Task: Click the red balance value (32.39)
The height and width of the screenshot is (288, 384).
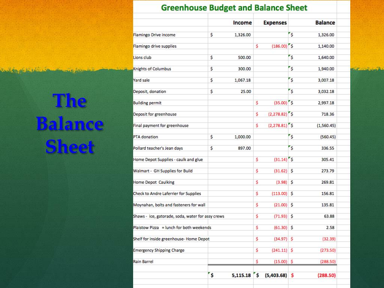Action: 329,239
